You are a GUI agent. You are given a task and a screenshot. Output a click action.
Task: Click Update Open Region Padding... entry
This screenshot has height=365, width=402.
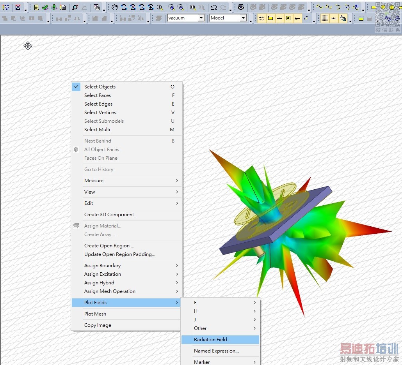(126, 254)
